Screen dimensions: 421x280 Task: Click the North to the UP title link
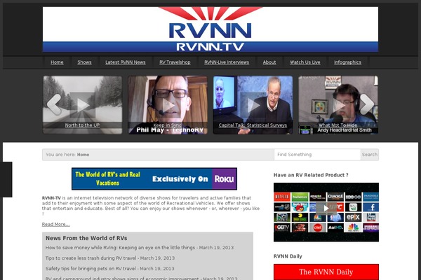82,125
